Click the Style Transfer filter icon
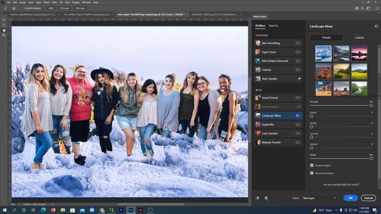381x214 pixels. pyautogui.click(x=258, y=78)
